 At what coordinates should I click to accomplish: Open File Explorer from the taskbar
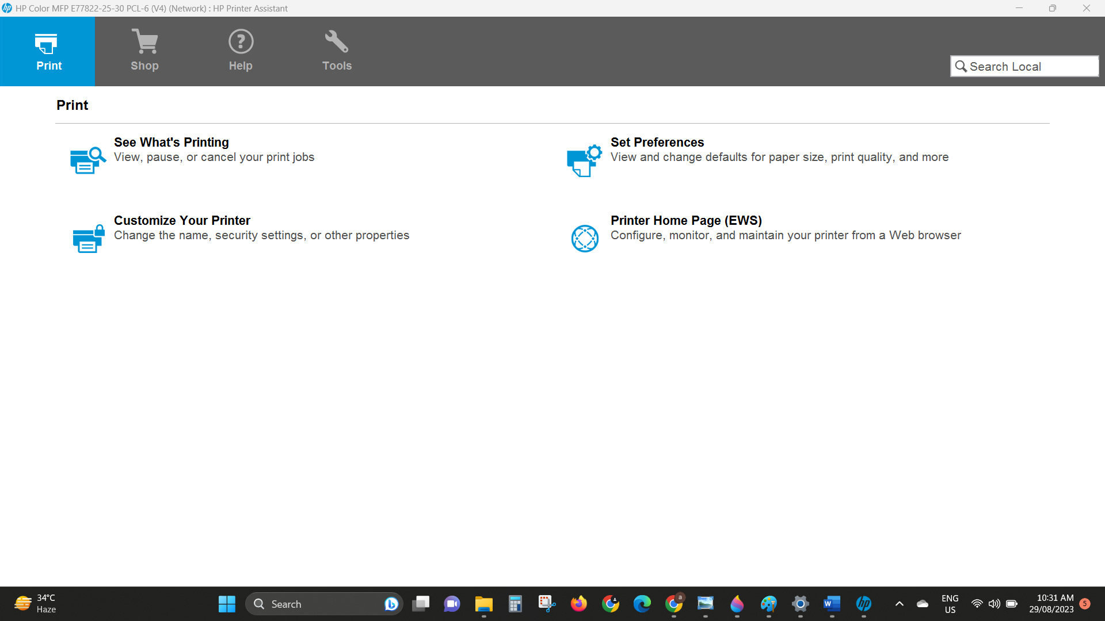coord(483,604)
